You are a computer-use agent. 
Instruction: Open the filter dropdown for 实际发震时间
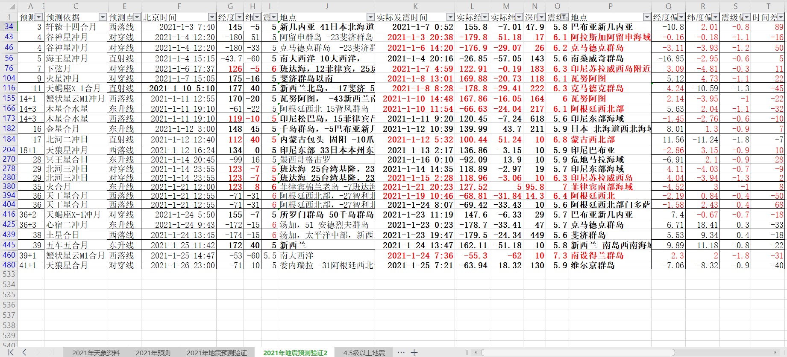(450, 17)
